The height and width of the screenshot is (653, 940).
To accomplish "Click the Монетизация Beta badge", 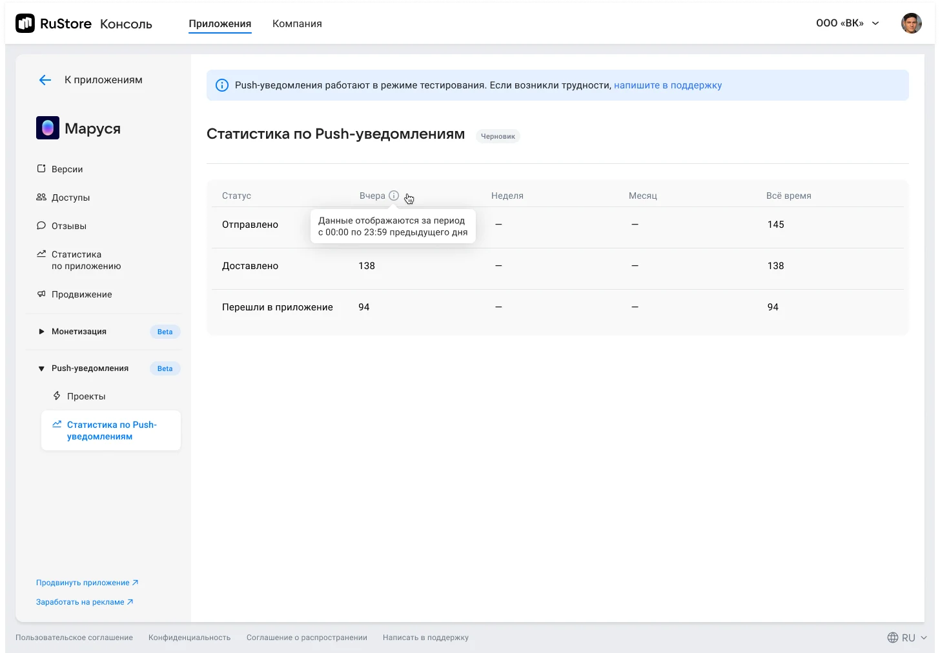I will tap(165, 332).
